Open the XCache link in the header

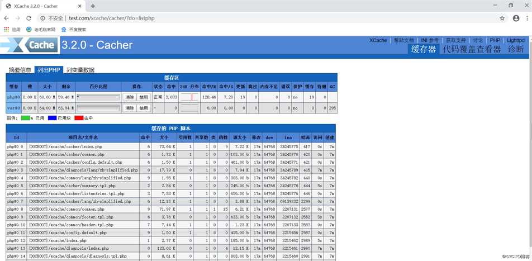[378, 40]
